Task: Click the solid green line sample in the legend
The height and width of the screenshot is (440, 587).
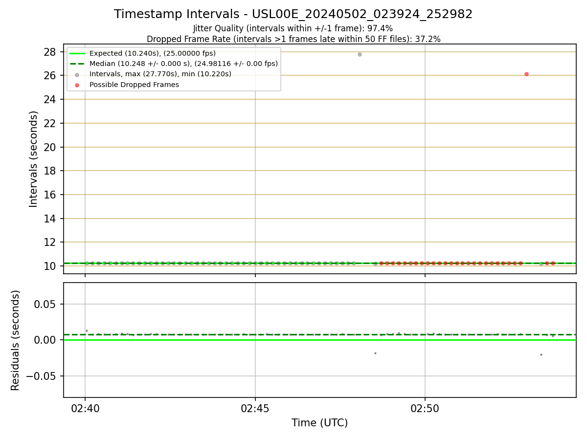Action: click(x=77, y=53)
